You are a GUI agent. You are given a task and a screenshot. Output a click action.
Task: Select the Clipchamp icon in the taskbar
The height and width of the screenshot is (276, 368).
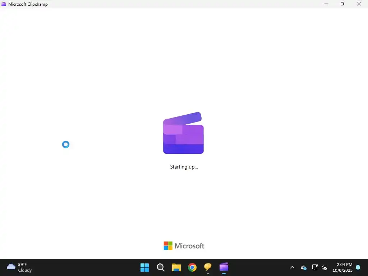224,267
